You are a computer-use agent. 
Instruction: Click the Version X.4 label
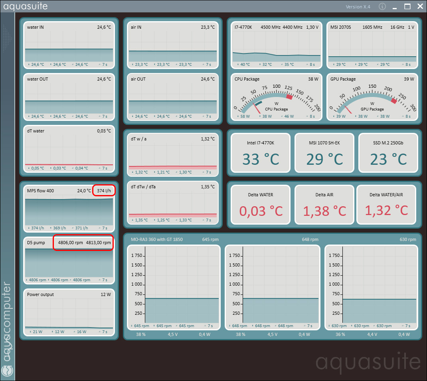pyautogui.click(x=358, y=7)
